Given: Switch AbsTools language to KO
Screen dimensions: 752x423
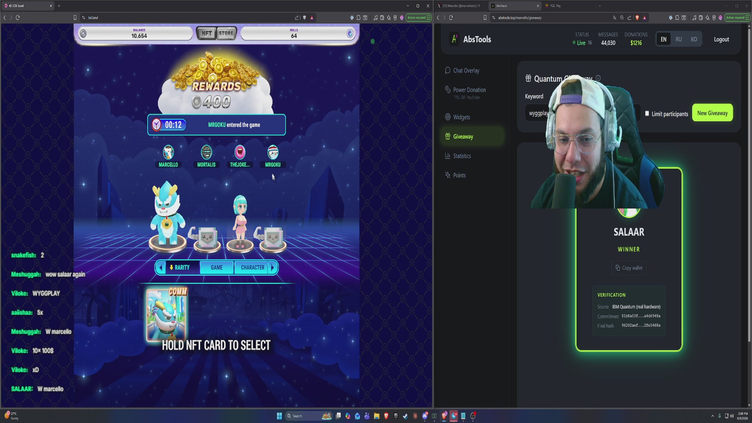Looking at the screenshot, I should 694,39.
